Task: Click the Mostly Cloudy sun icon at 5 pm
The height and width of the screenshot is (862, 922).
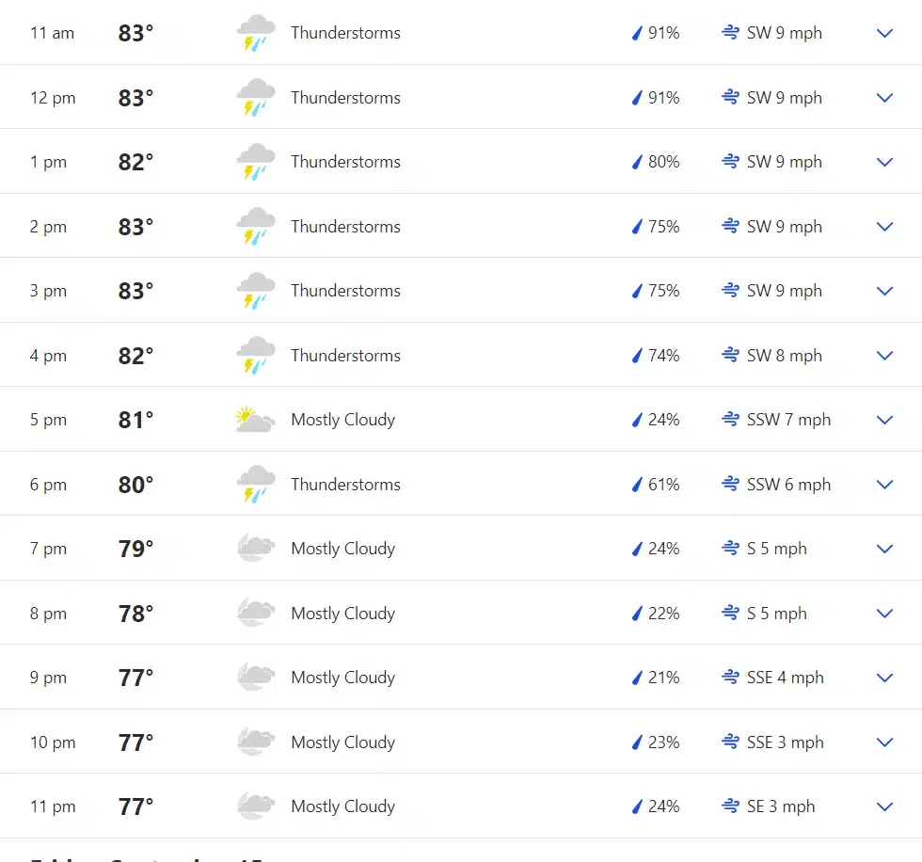Action: (255, 420)
